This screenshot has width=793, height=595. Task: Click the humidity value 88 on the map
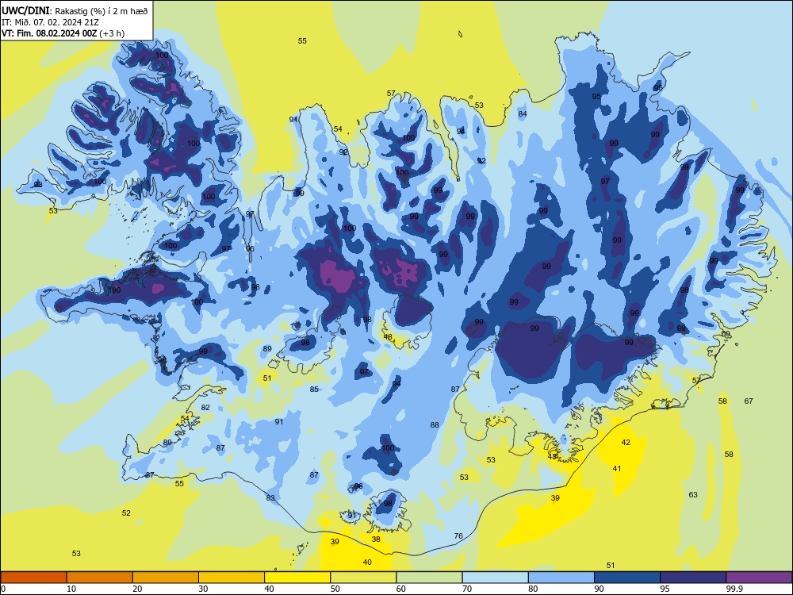click(435, 425)
